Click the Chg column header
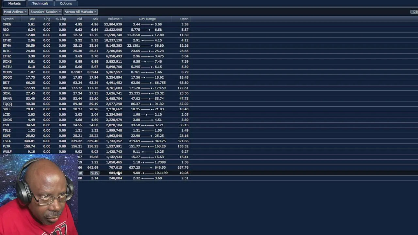 coord(47,19)
